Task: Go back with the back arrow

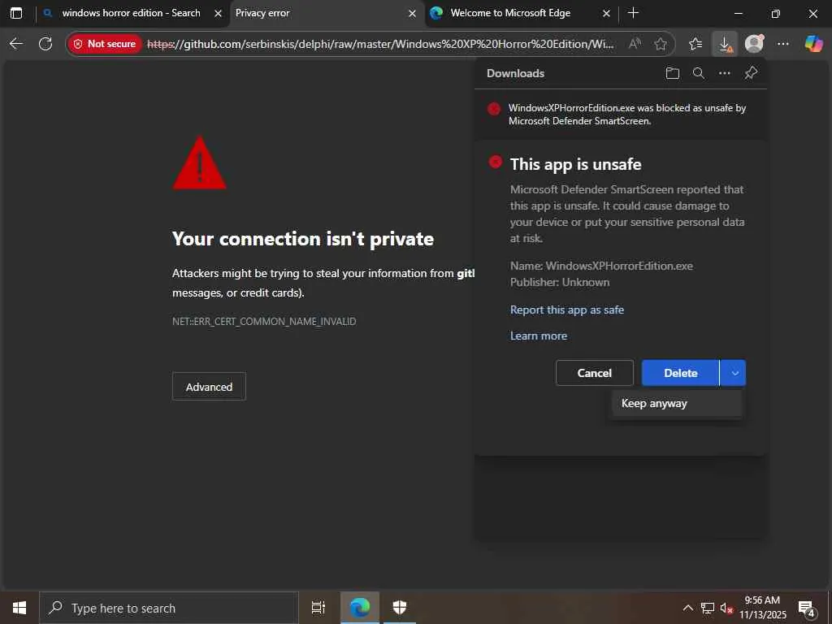Action: (x=16, y=44)
